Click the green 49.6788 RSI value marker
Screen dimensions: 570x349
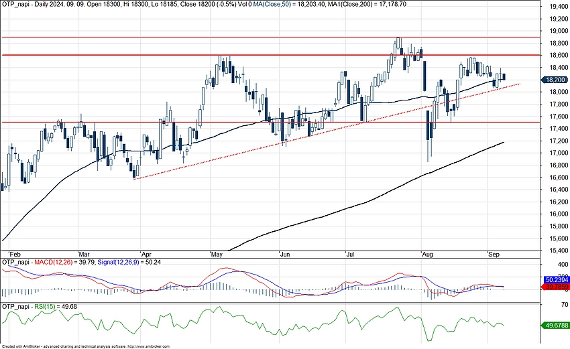(x=555, y=326)
